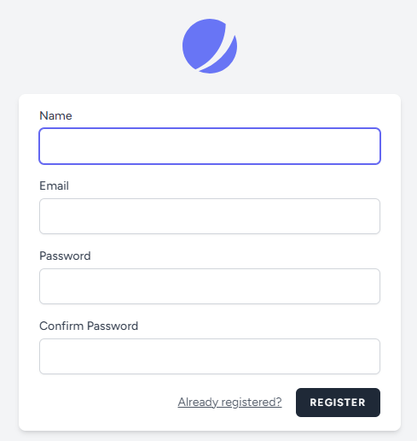Open the Already registered? link
417x441 pixels.
point(229,403)
